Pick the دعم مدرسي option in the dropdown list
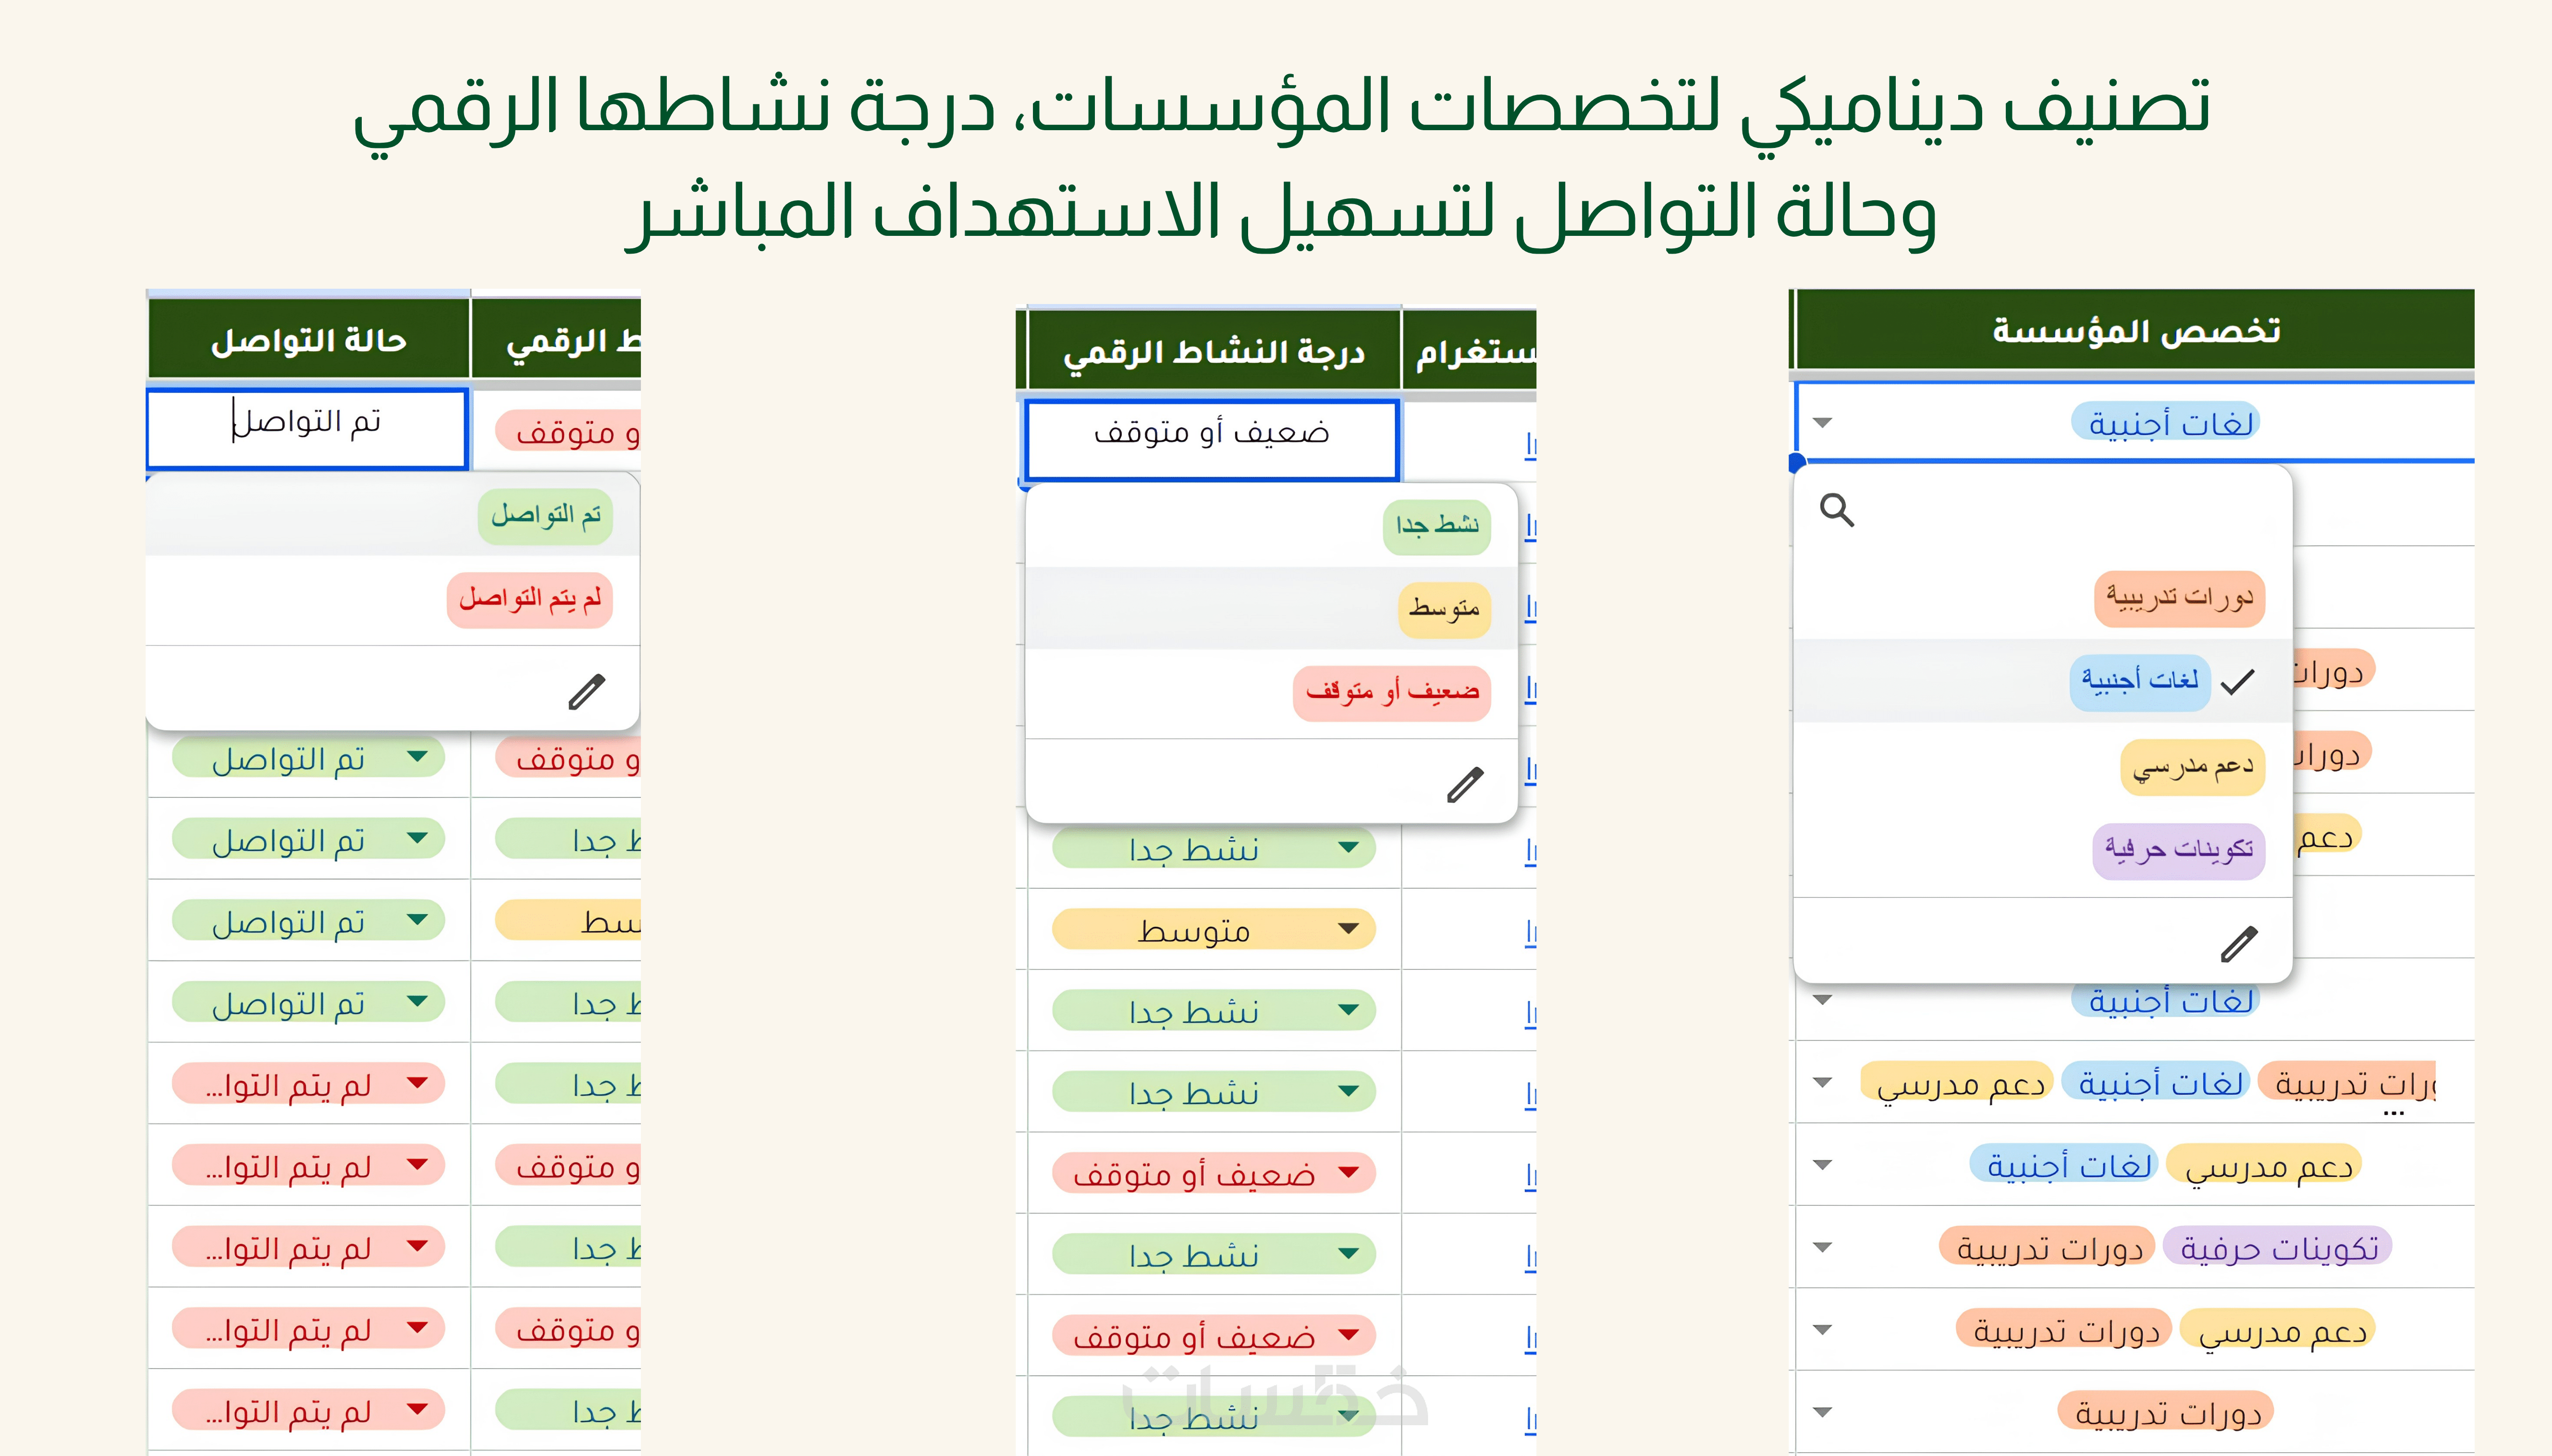This screenshot has width=2552, height=1456. pos(2192,767)
